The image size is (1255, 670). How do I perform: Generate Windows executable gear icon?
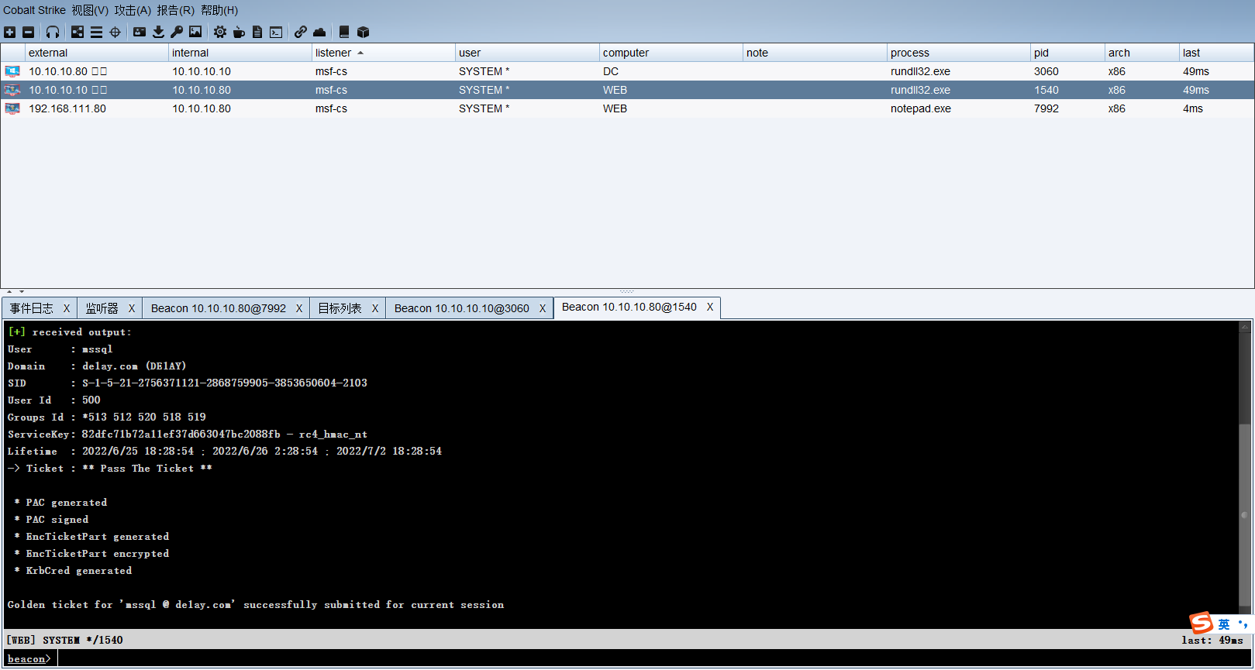click(220, 32)
